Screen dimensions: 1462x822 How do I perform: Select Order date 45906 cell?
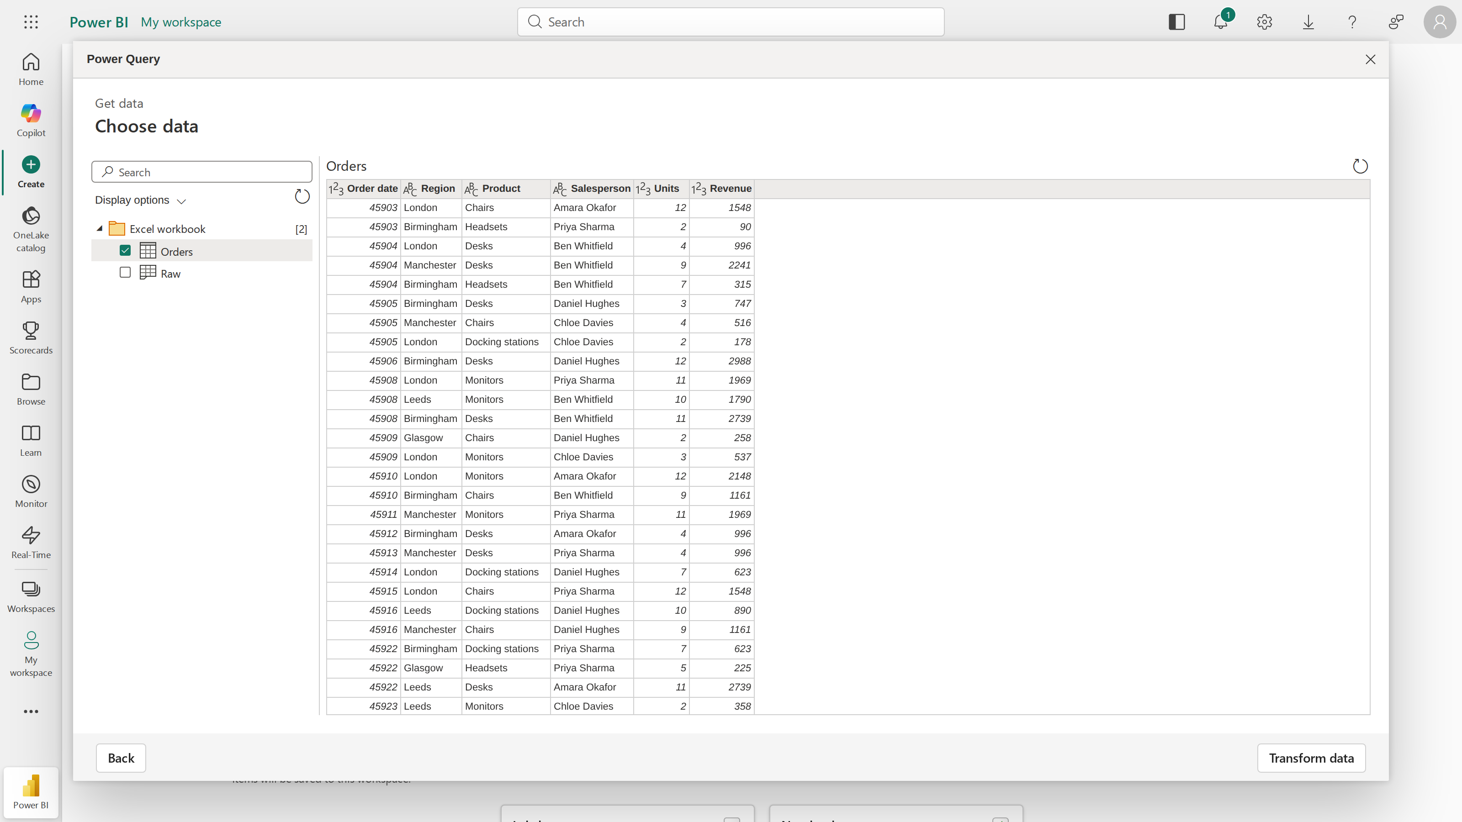click(364, 361)
